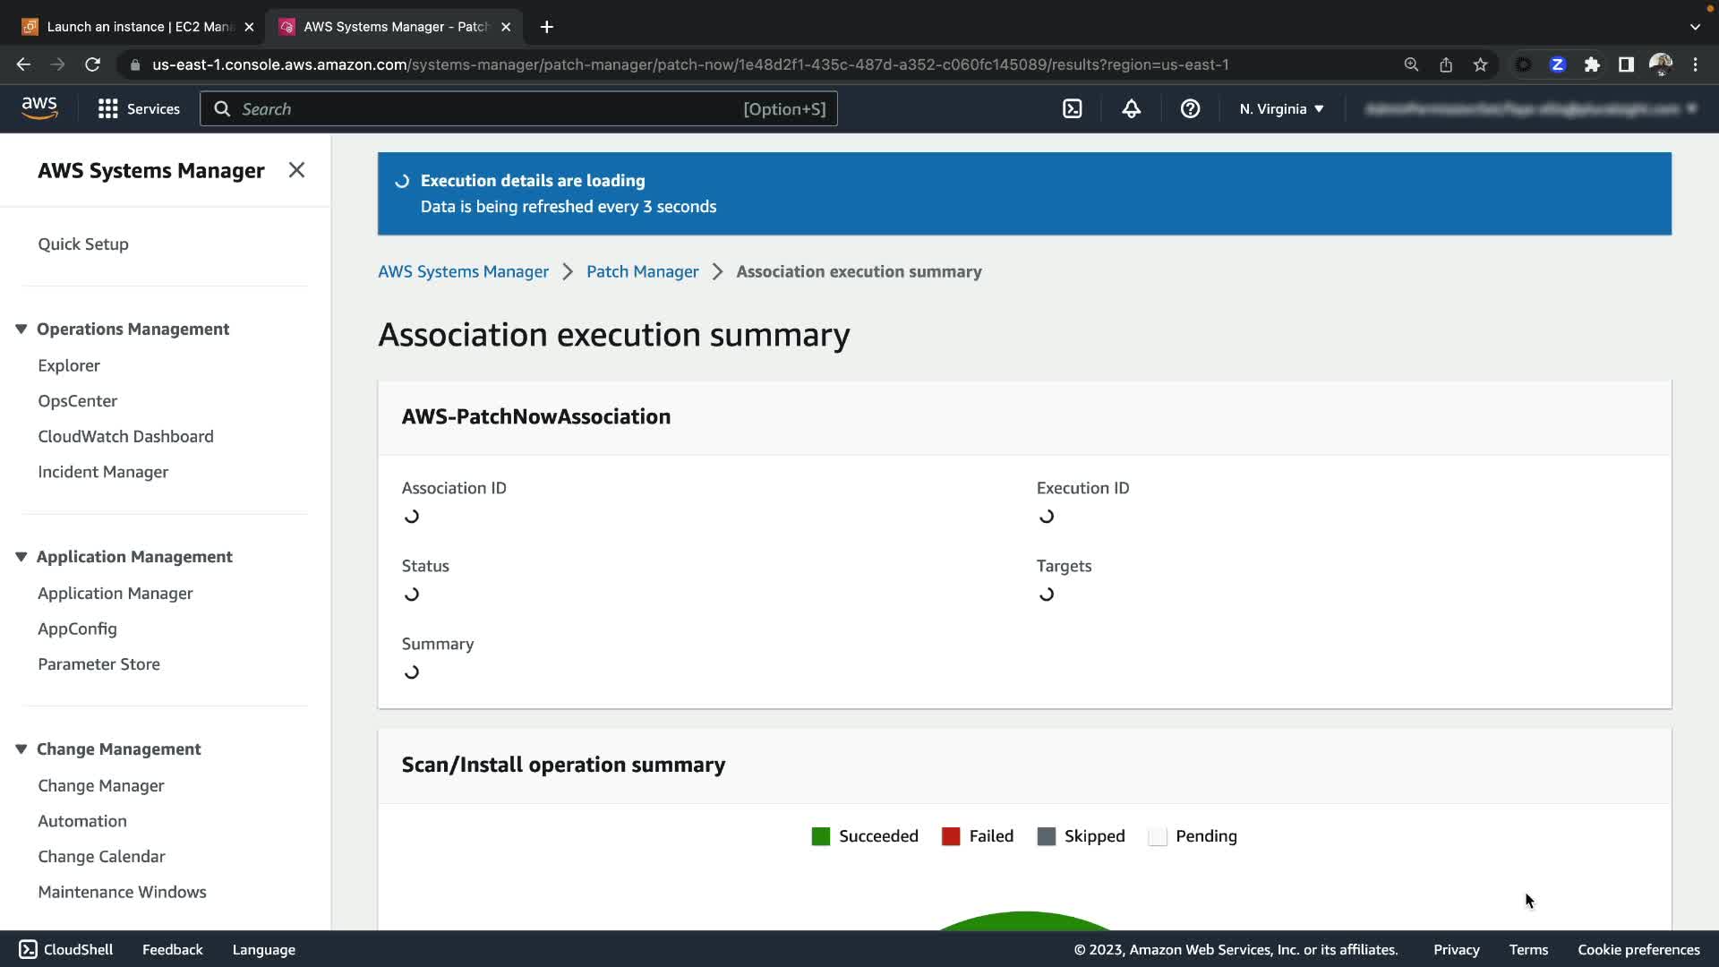Open Parameter Store in sidebar
The width and height of the screenshot is (1719, 967).
[x=98, y=663]
